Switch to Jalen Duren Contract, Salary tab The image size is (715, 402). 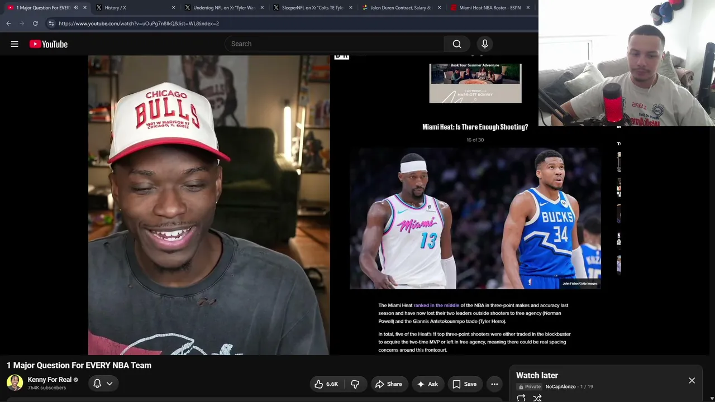tap(401, 8)
